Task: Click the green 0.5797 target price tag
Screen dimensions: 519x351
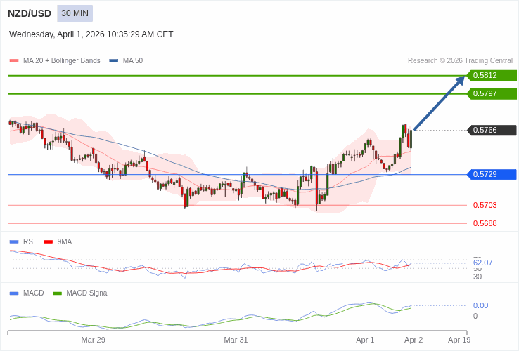Action: (491, 93)
